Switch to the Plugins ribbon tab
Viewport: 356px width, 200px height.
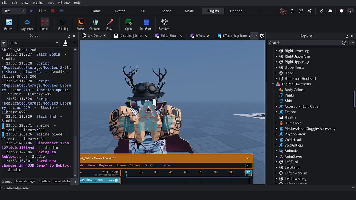[213, 11]
